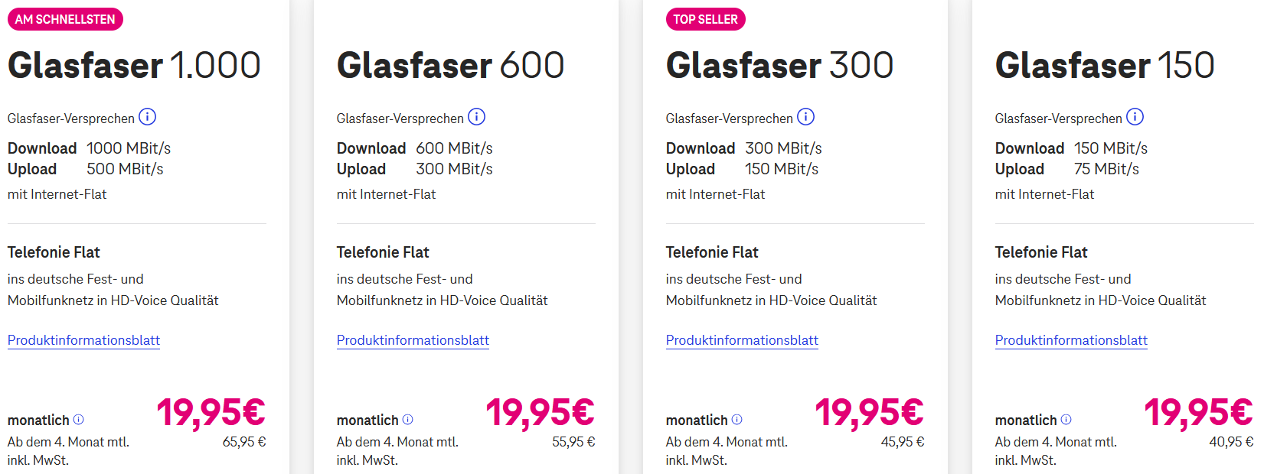Select the Glasfaser 1.000 tariff heading
The width and height of the screenshot is (1264, 474).
pos(135,66)
